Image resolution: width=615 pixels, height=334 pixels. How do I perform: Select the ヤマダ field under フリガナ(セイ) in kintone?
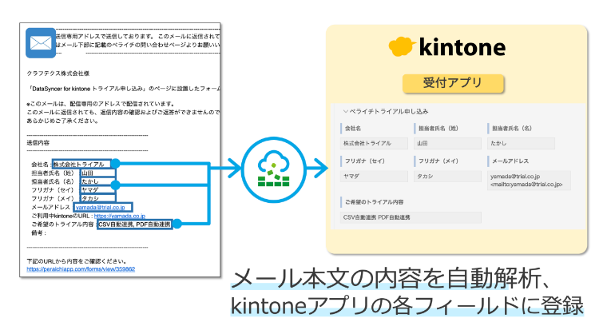pos(374,177)
